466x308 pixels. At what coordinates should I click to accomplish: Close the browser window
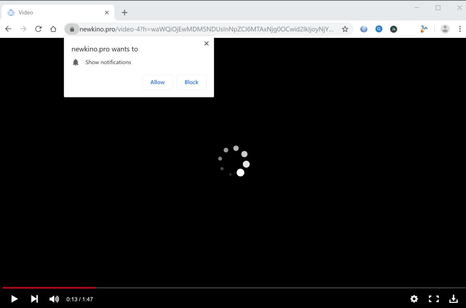459,8
